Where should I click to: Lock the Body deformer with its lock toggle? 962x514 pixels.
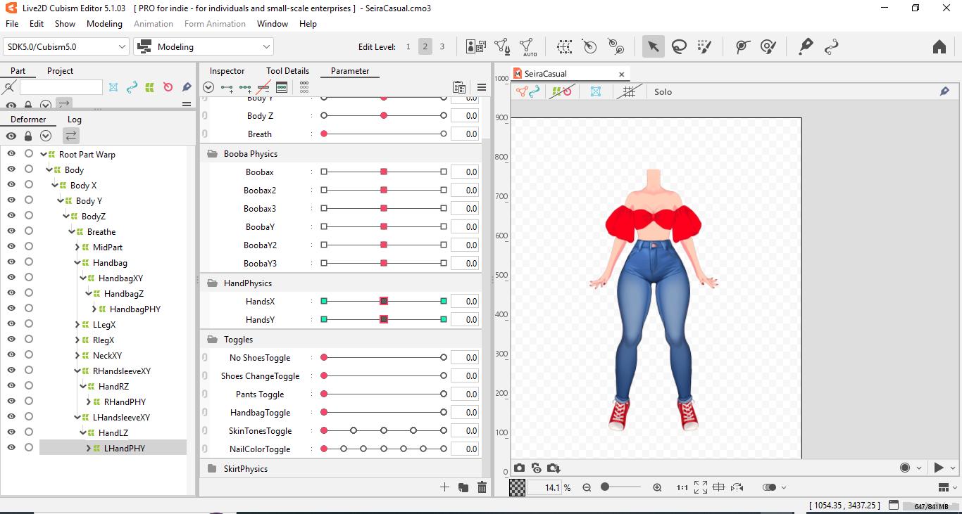[29, 170]
